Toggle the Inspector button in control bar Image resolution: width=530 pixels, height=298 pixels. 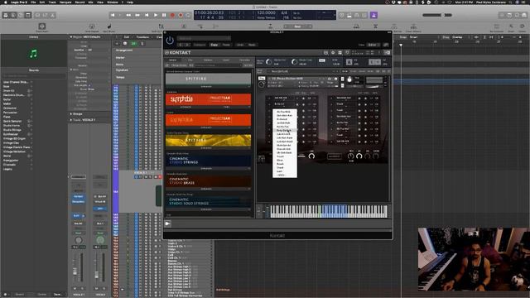coord(13,15)
